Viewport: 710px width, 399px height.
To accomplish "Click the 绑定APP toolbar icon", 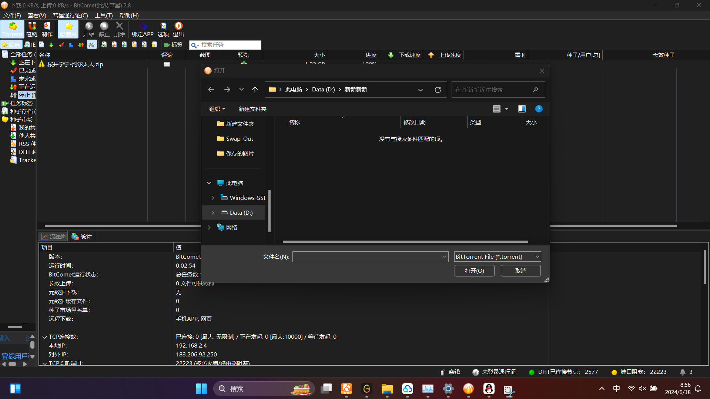I will [x=143, y=29].
